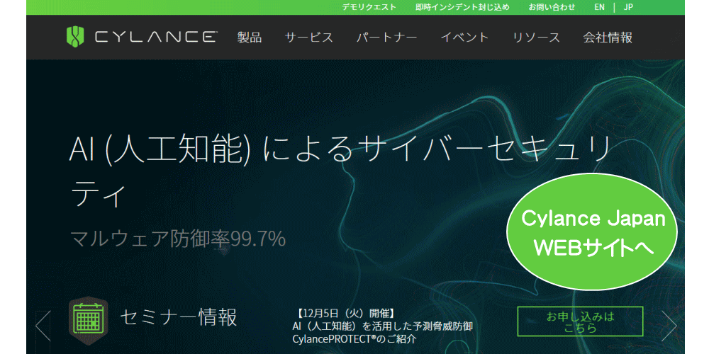Open 即時インシデント封じ込め link

coord(462,7)
